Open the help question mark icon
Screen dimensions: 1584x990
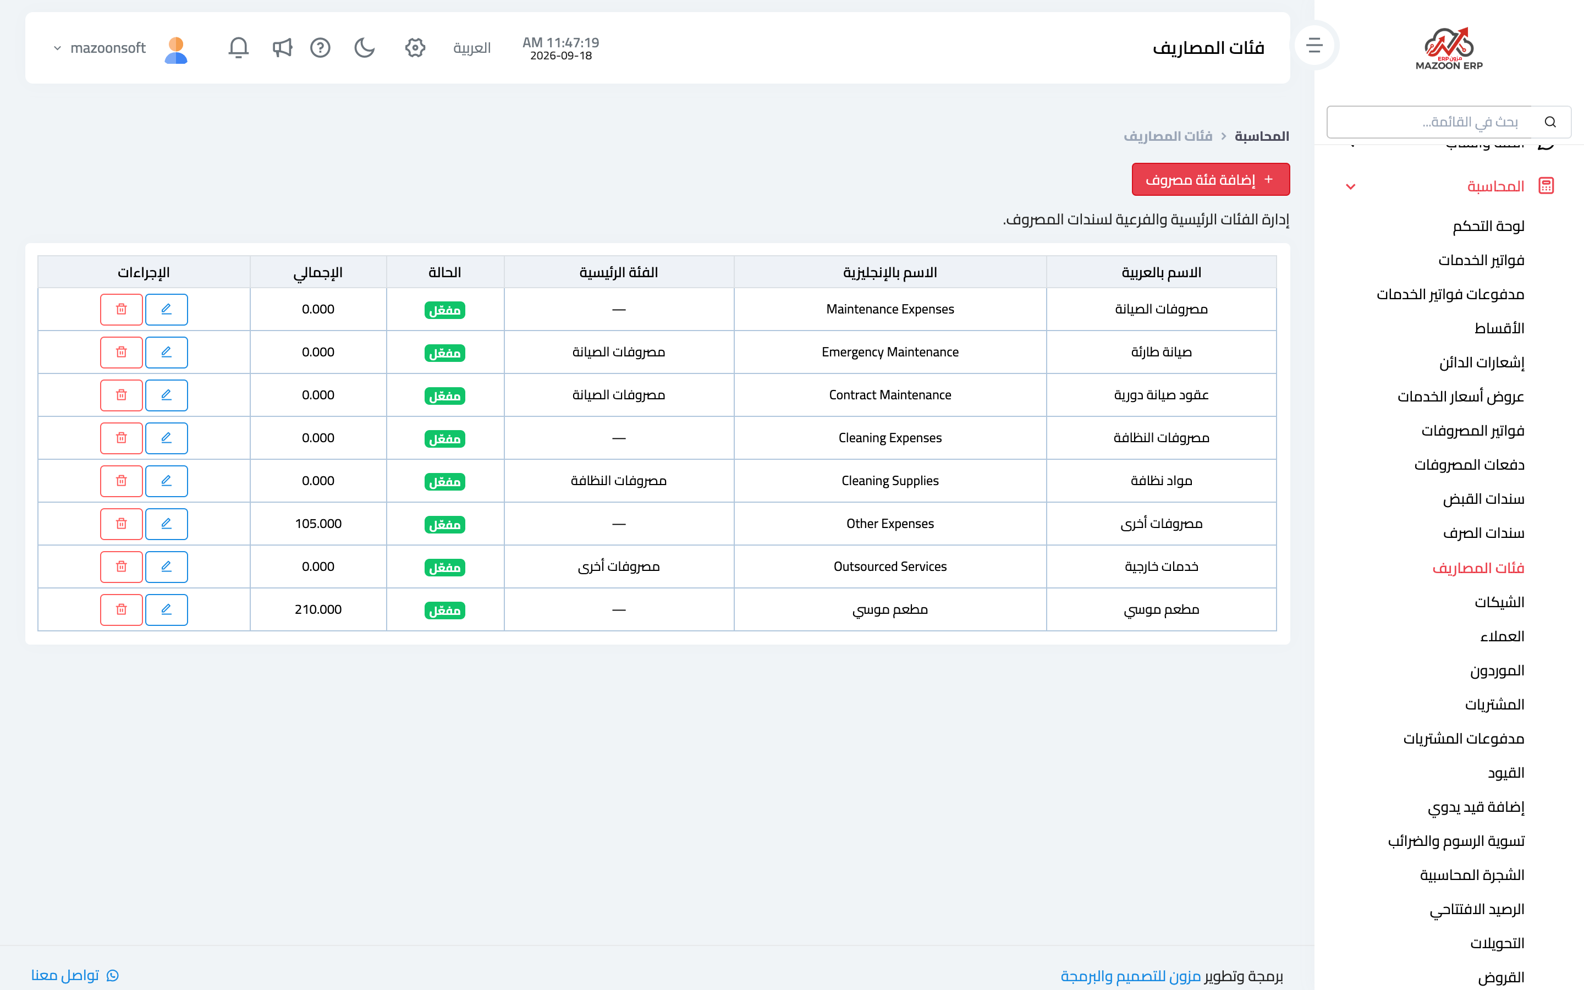click(x=320, y=48)
